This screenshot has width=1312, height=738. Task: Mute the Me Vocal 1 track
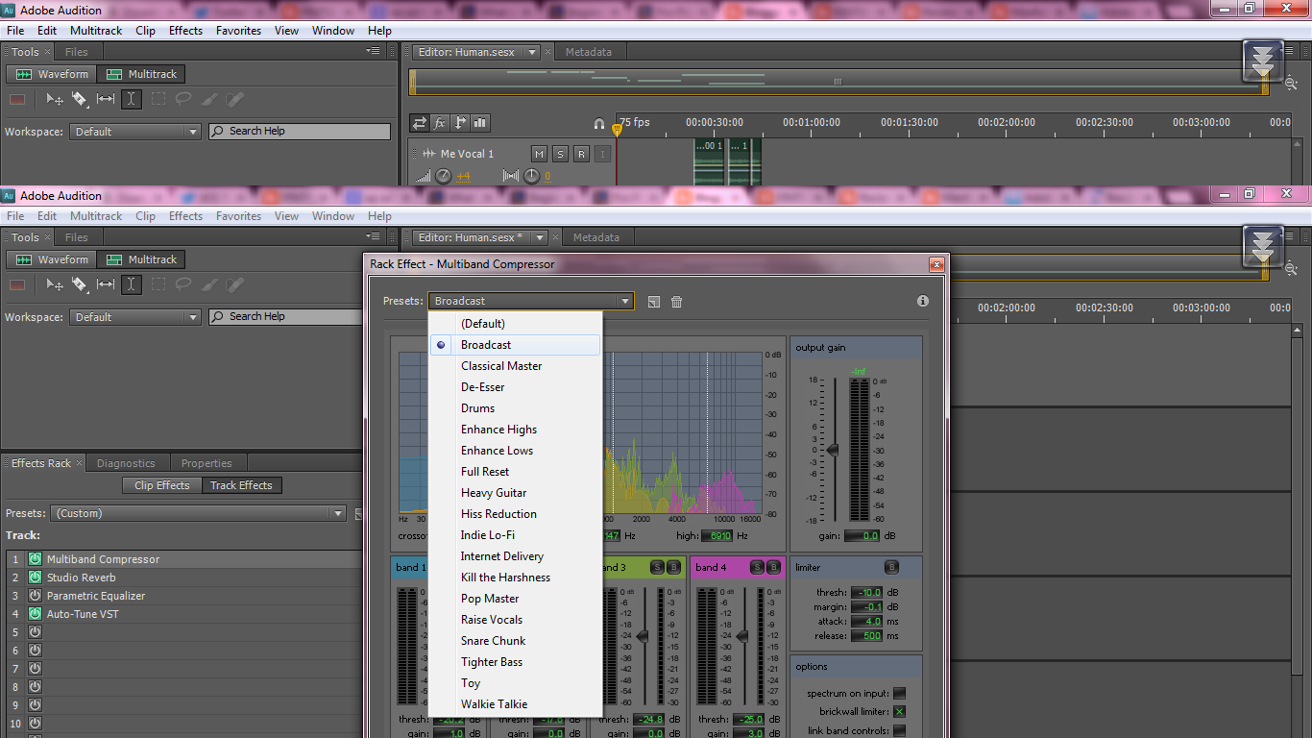click(539, 153)
